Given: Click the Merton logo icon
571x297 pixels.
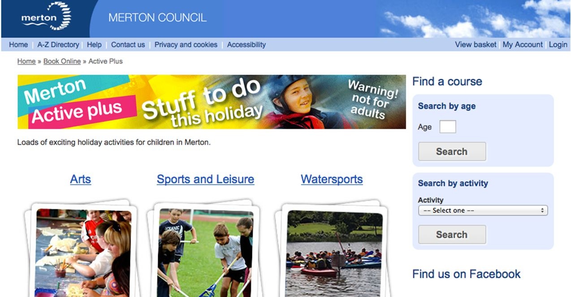Looking at the screenshot, I should pos(46,17).
